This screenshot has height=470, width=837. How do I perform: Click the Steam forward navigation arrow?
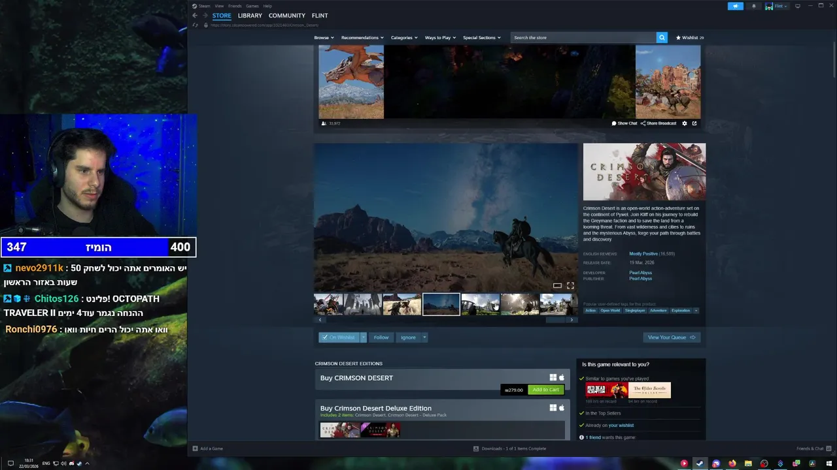coord(205,16)
